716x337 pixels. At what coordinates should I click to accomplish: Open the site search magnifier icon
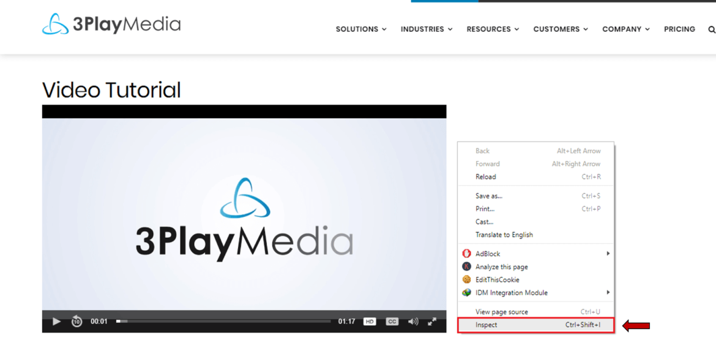point(712,29)
